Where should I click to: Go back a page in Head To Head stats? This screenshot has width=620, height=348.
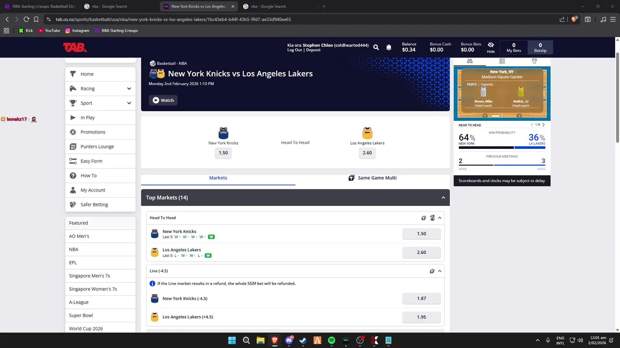[x=532, y=125]
